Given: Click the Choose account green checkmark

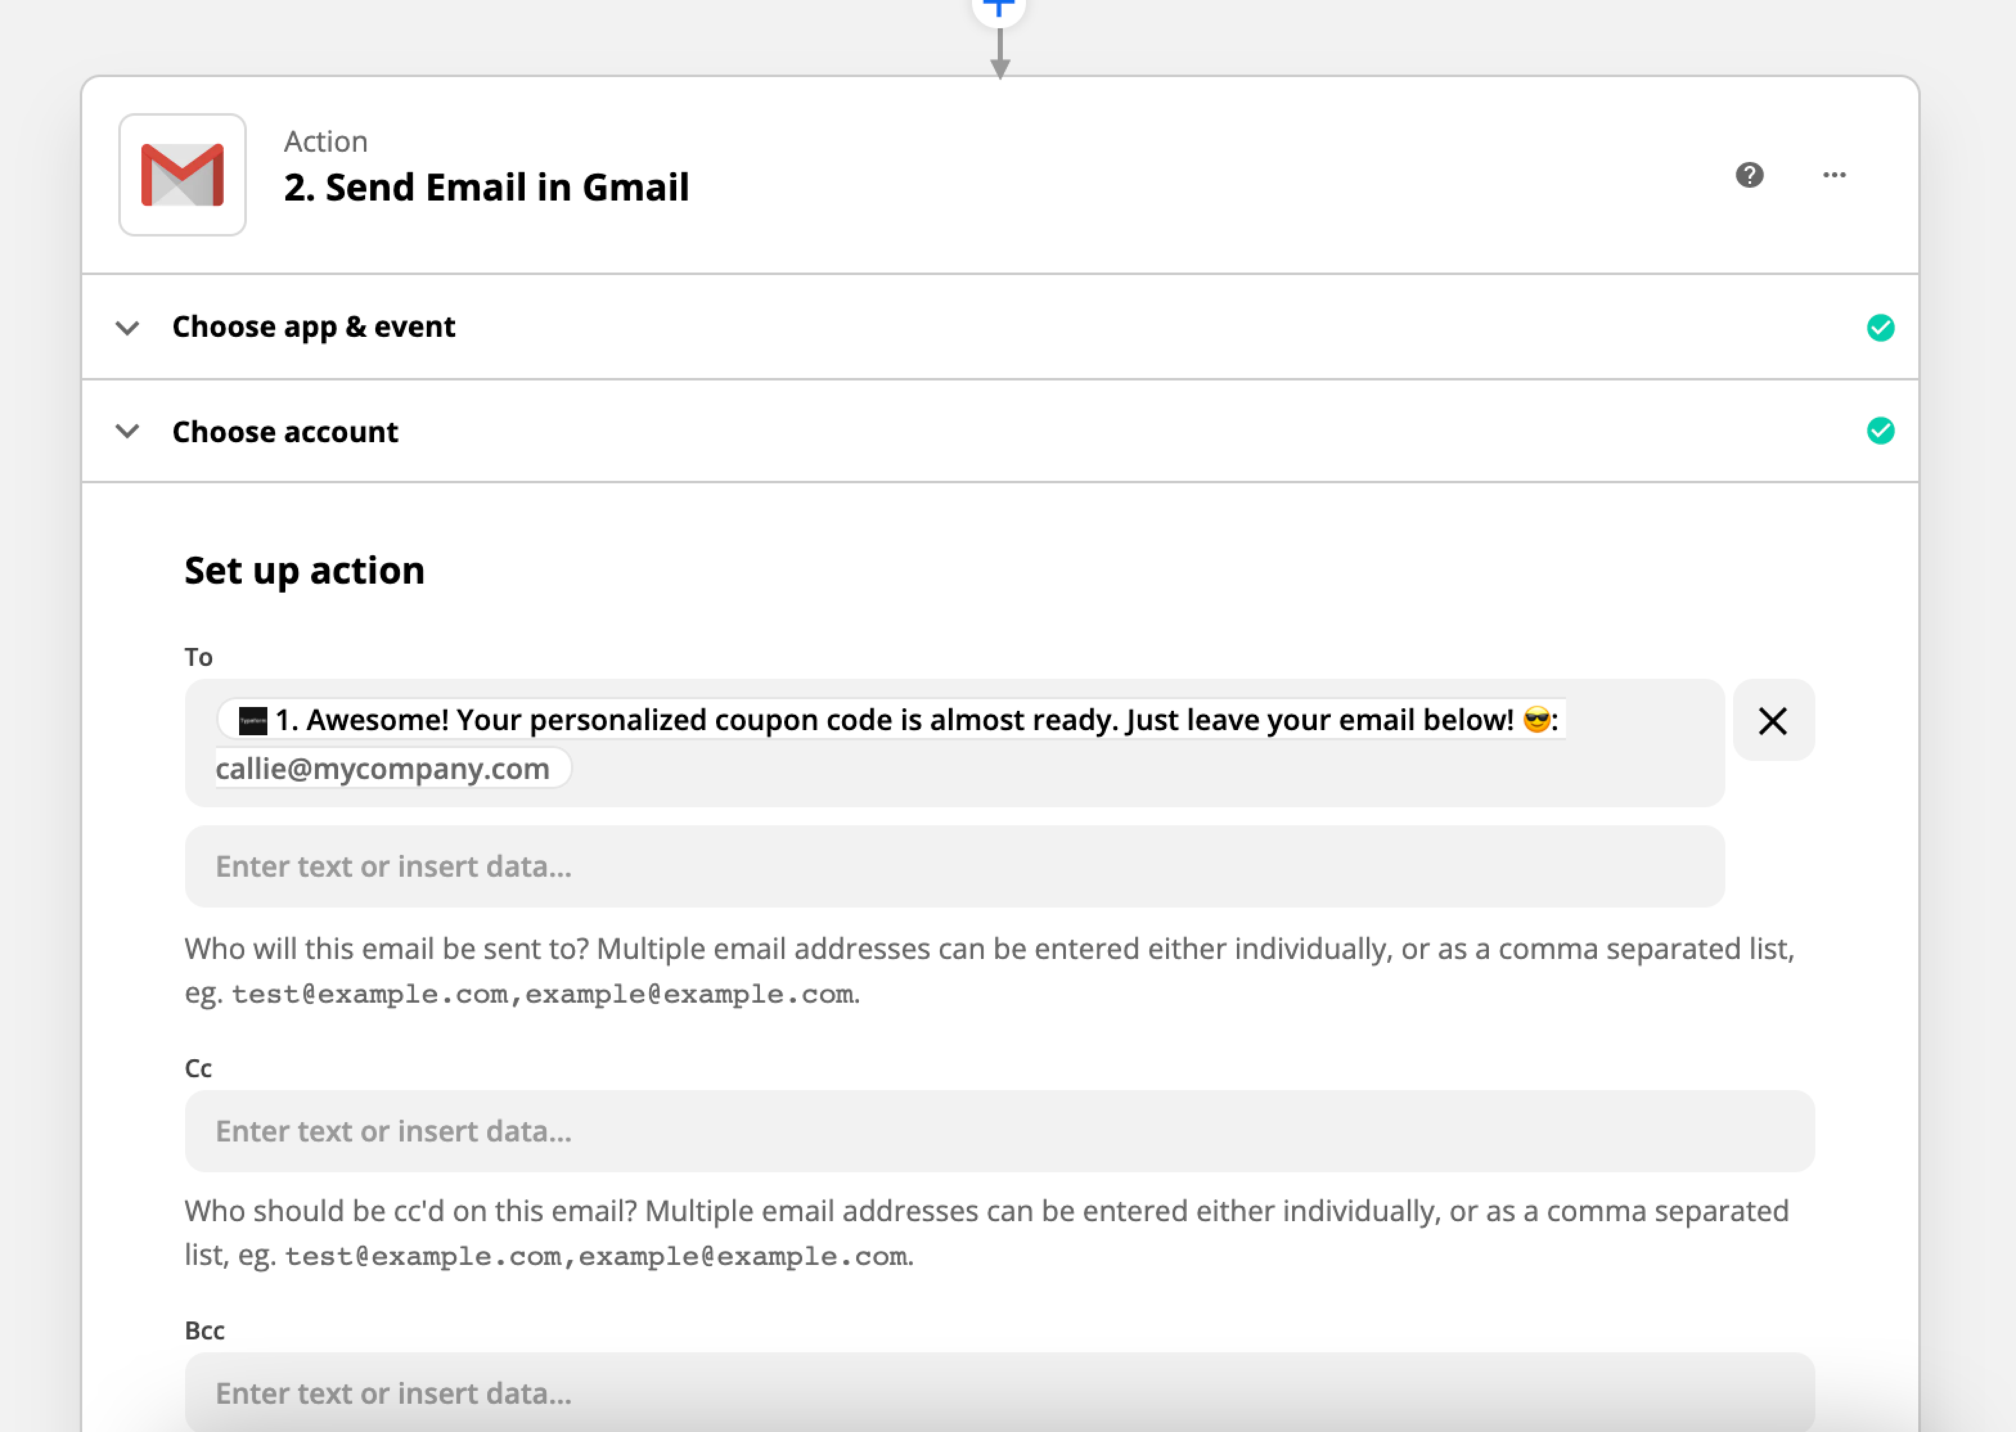Looking at the screenshot, I should 1880,431.
